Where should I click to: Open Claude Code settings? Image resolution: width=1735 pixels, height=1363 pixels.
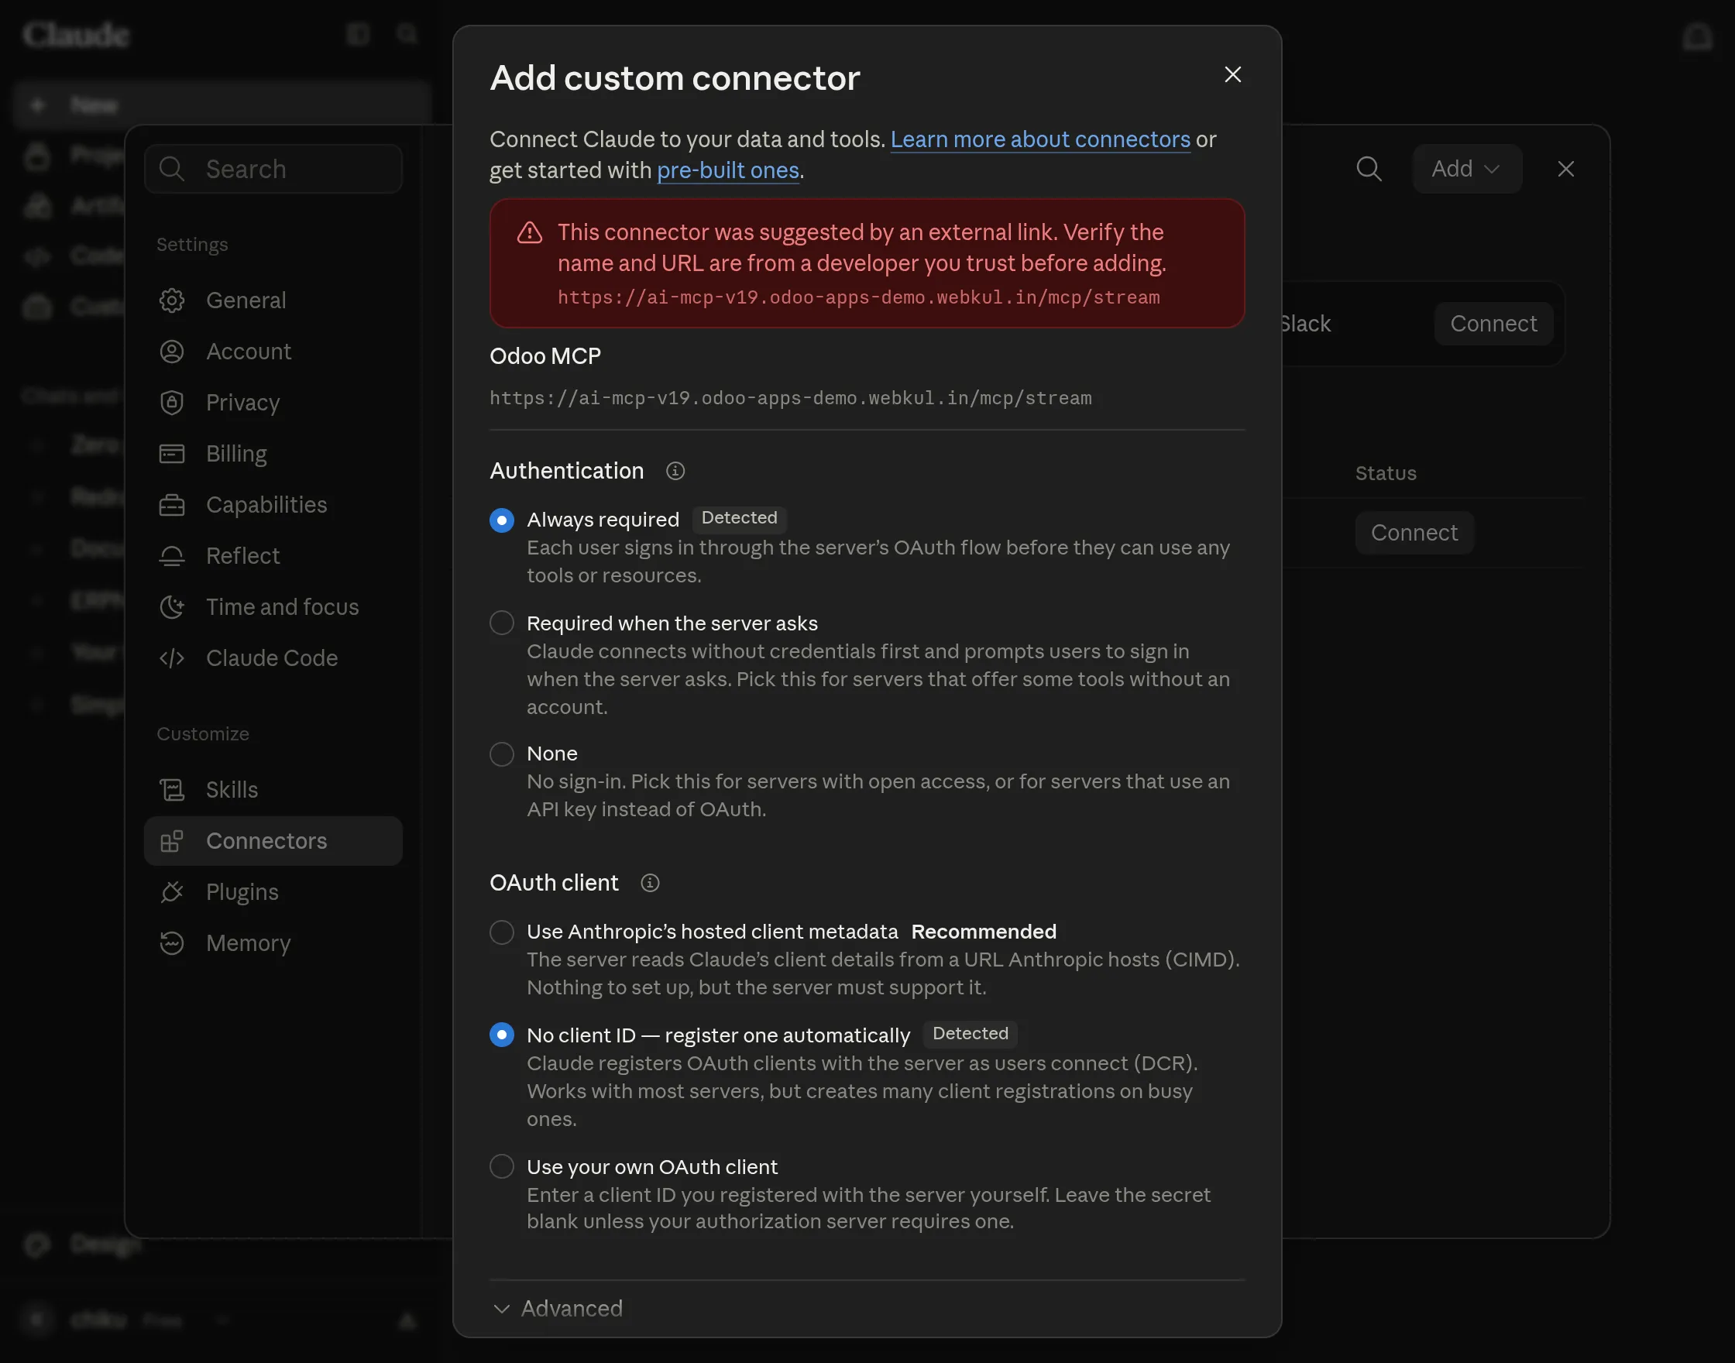coord(273,657)
